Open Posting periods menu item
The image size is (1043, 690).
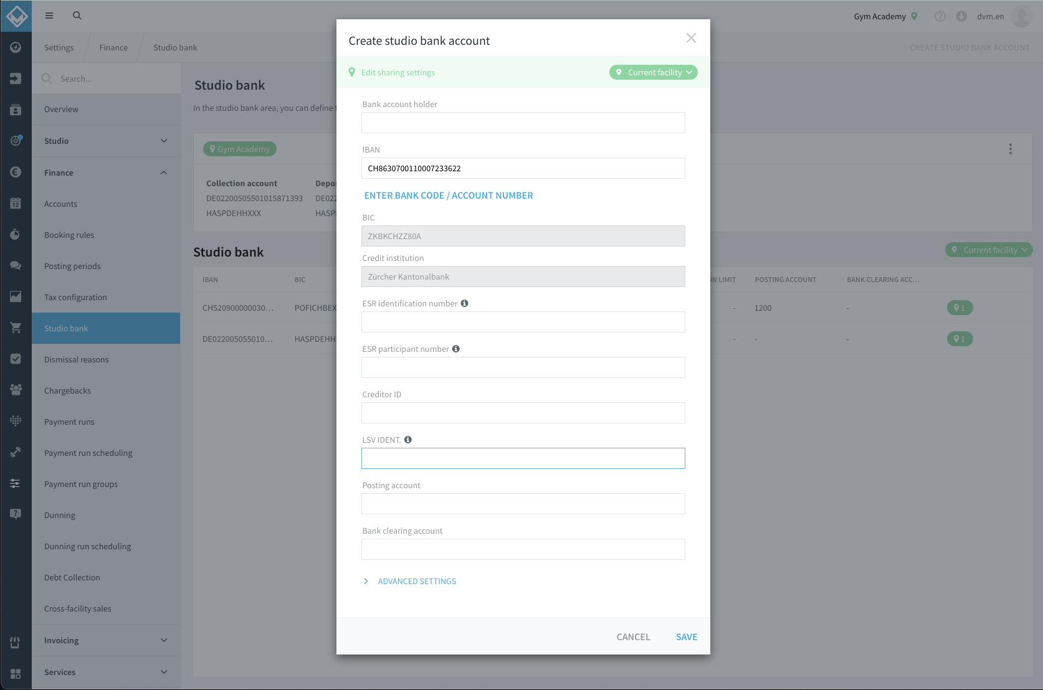click(x=106, y=266)
